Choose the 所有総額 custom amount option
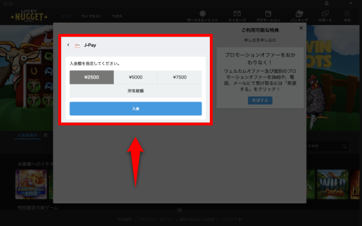Viewport: 362px width, 226px height. click(135, 90)
